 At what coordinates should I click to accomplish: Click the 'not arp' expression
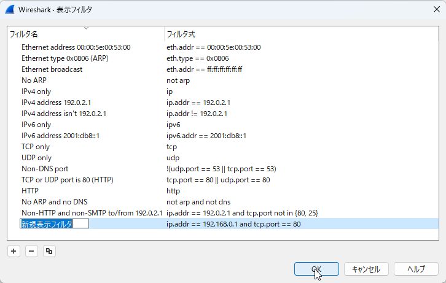point(178,80)
